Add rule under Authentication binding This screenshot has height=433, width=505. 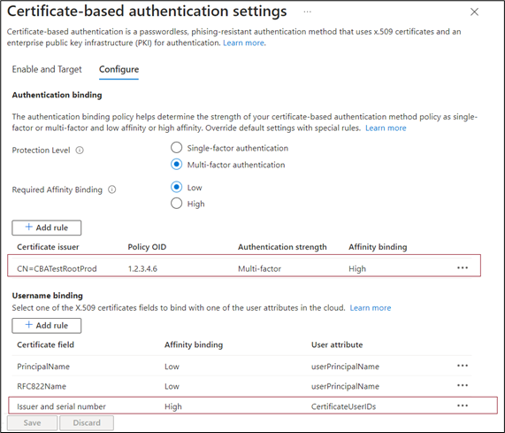(x=47, y=228)
